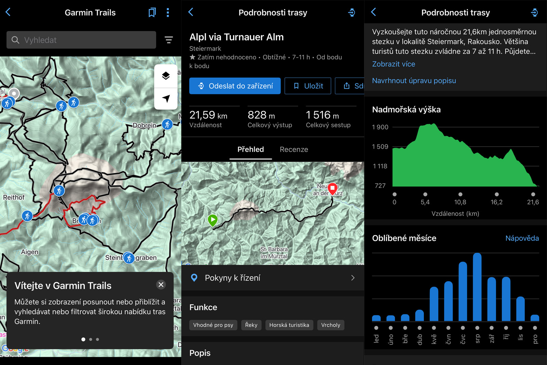Screen dimensions: 547x365
Task: Select the hiker marker near Reithof
Action: point(27,216)
